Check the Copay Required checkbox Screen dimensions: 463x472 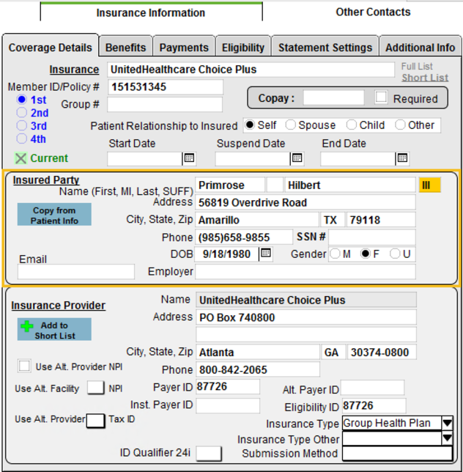pos(381,97)
